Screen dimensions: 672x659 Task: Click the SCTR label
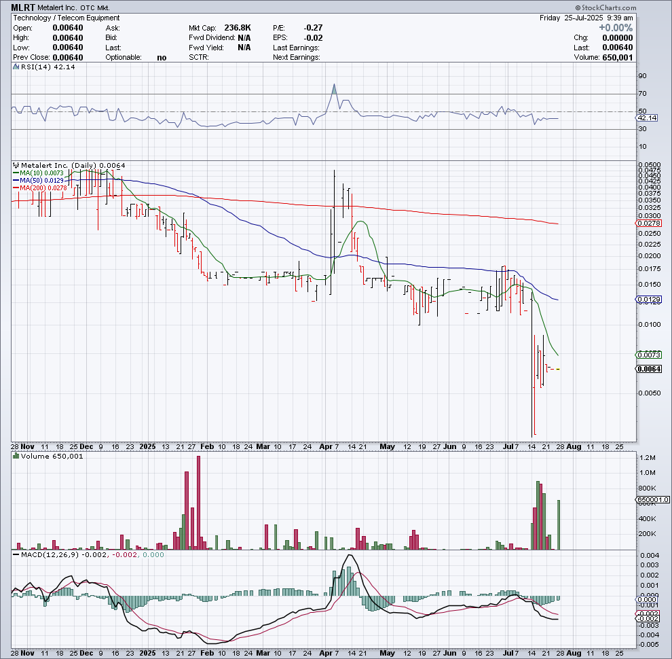pyautogui.click(x=199, y=58)
